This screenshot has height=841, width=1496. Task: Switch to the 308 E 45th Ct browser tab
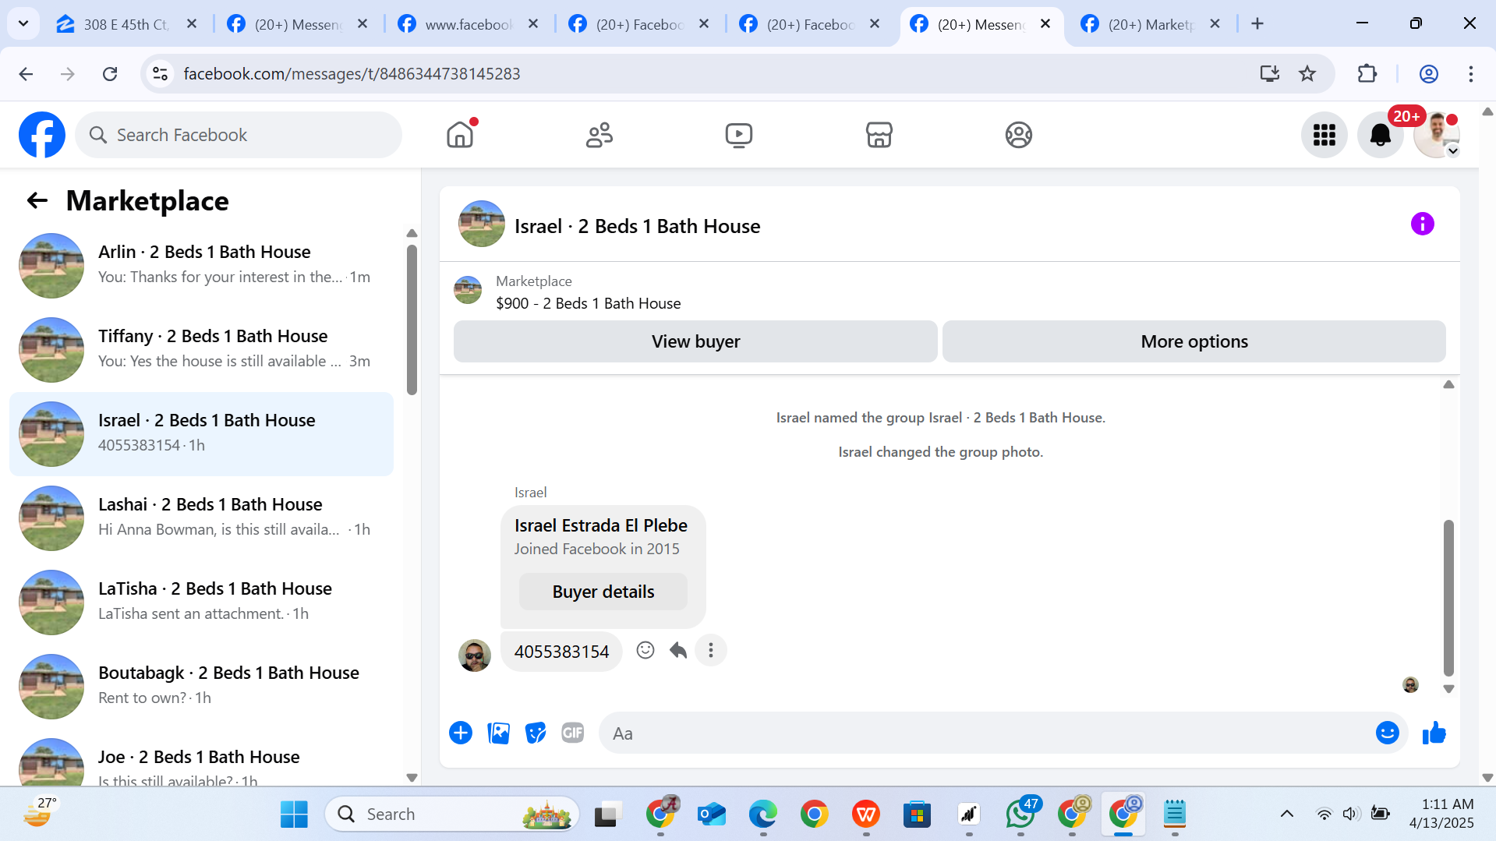click(128, 24)
